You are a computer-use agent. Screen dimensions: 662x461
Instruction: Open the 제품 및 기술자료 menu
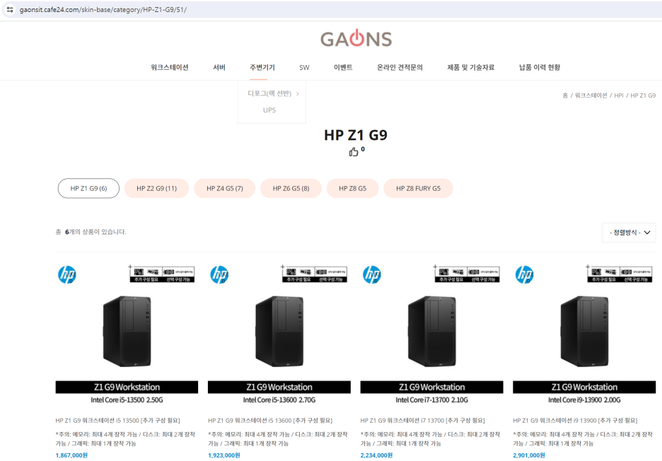pyautogui.click(x=471, y=68)
